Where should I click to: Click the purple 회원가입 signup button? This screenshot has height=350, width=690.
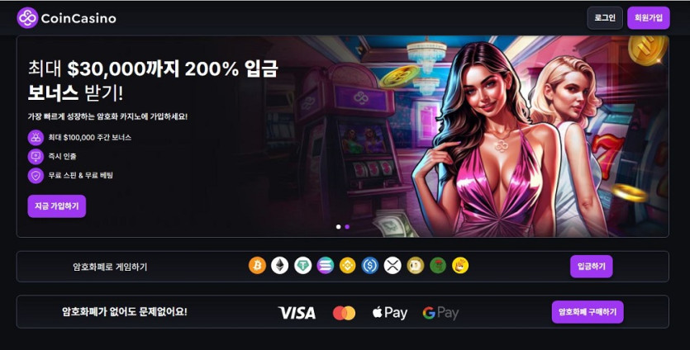[648, 18]
